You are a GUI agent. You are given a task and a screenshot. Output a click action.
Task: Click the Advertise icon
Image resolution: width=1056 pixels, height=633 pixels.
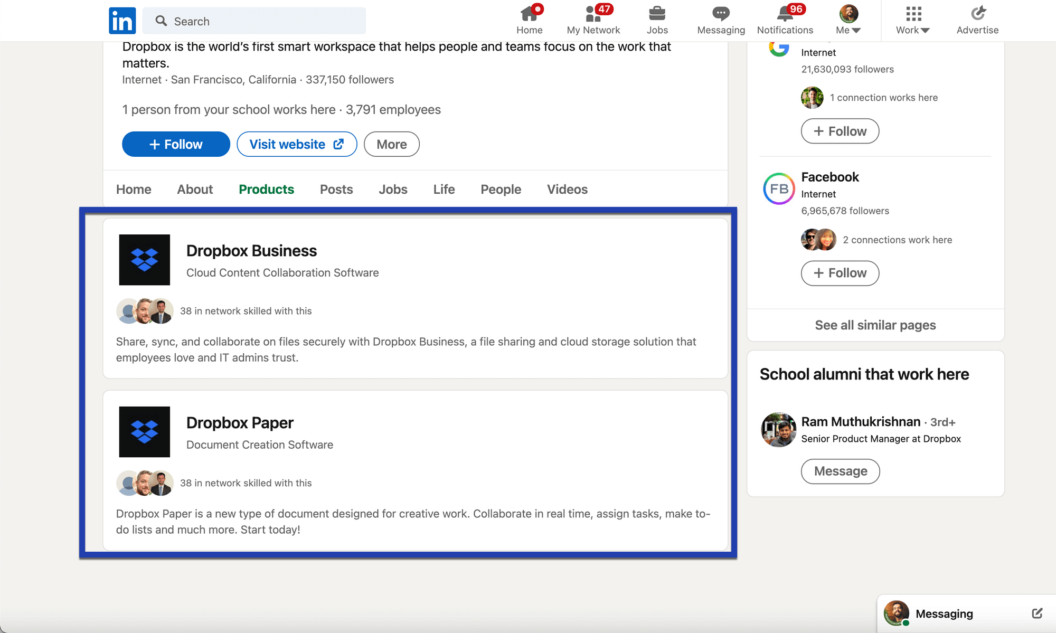click(978, 13)
